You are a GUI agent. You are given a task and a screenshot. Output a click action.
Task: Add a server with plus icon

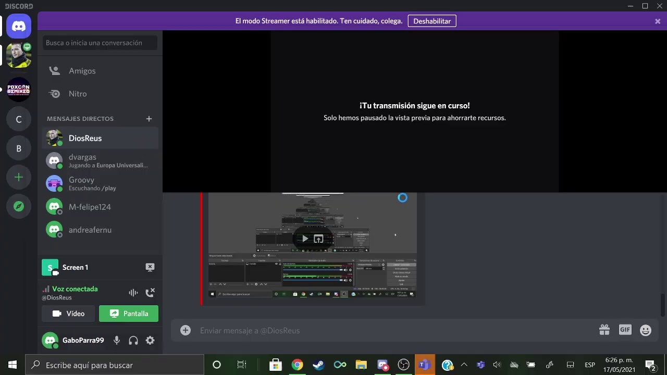[x=19, y=178]
